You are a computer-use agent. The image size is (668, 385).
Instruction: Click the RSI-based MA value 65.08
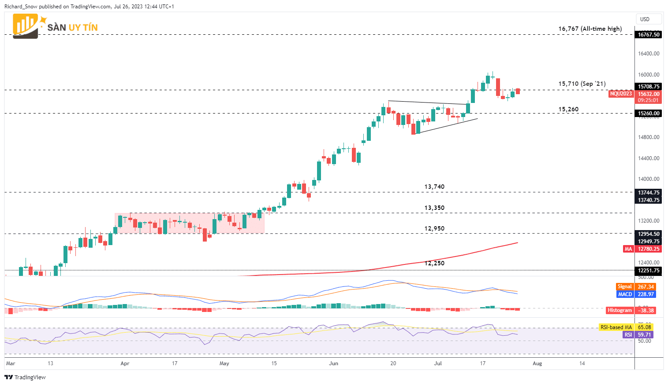(644, 327)
